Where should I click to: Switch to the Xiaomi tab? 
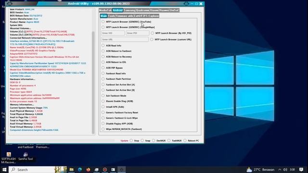point(154,10)
